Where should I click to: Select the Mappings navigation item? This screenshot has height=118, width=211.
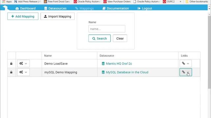[84, 9]
